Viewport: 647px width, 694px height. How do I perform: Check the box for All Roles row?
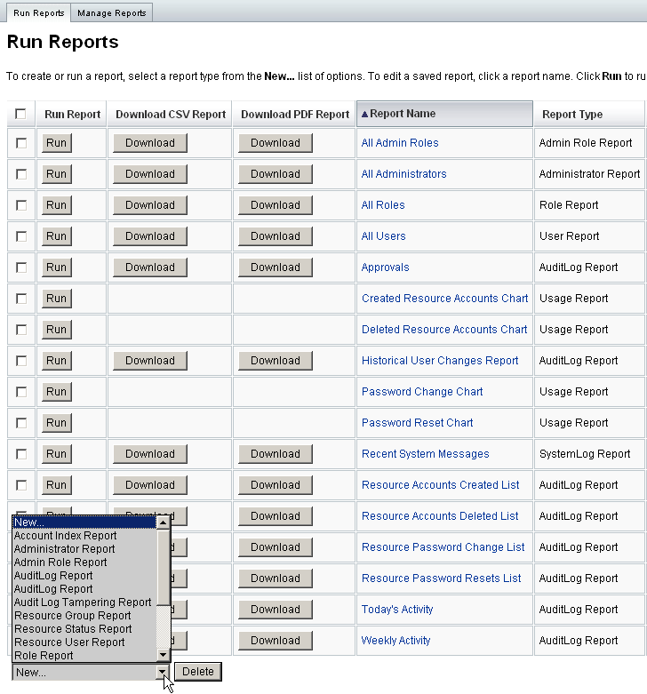(x=20, y=205)
